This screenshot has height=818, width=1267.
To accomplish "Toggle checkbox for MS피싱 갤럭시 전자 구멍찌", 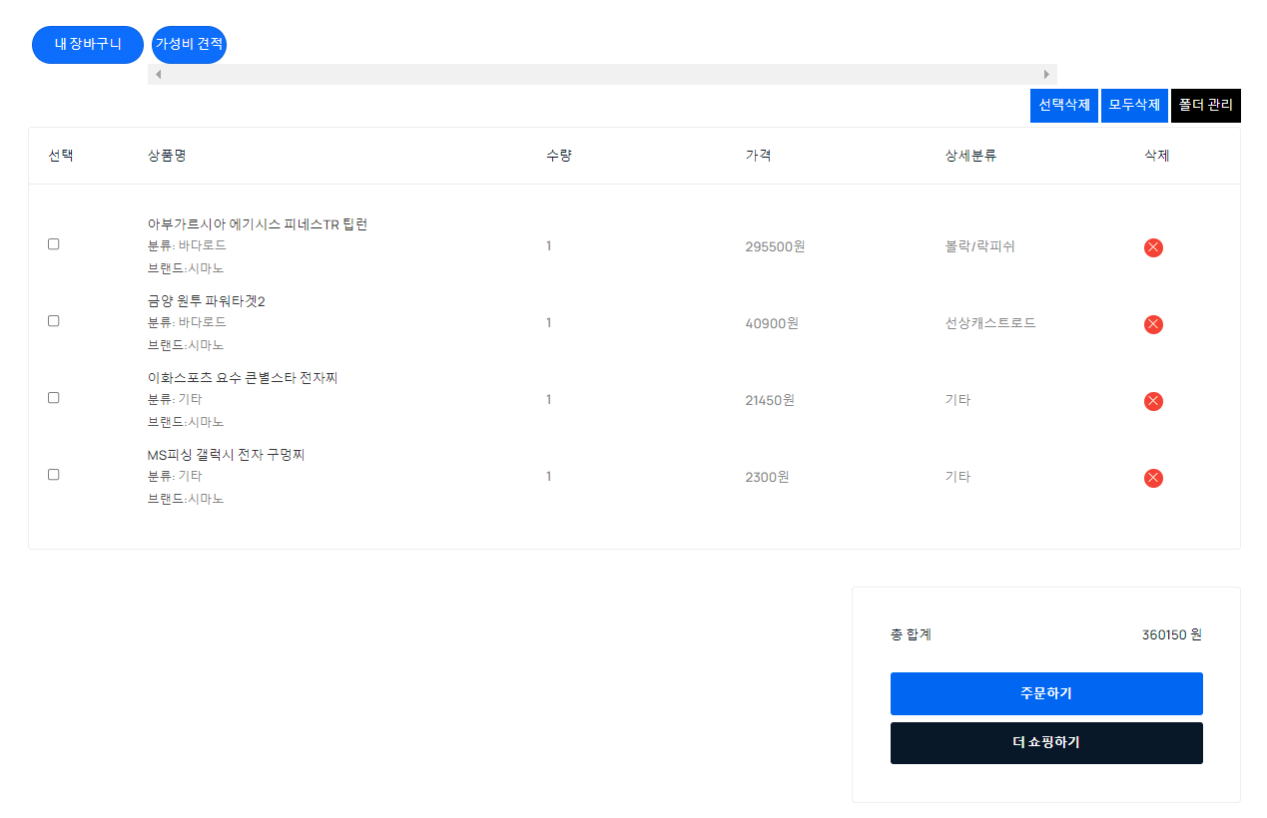I will pos(54,475).
